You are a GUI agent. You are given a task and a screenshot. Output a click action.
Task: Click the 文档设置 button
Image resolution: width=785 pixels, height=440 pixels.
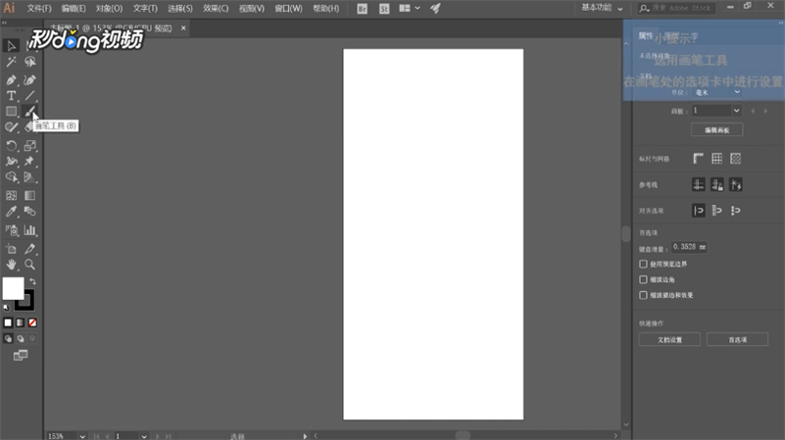tap(669, 339)
